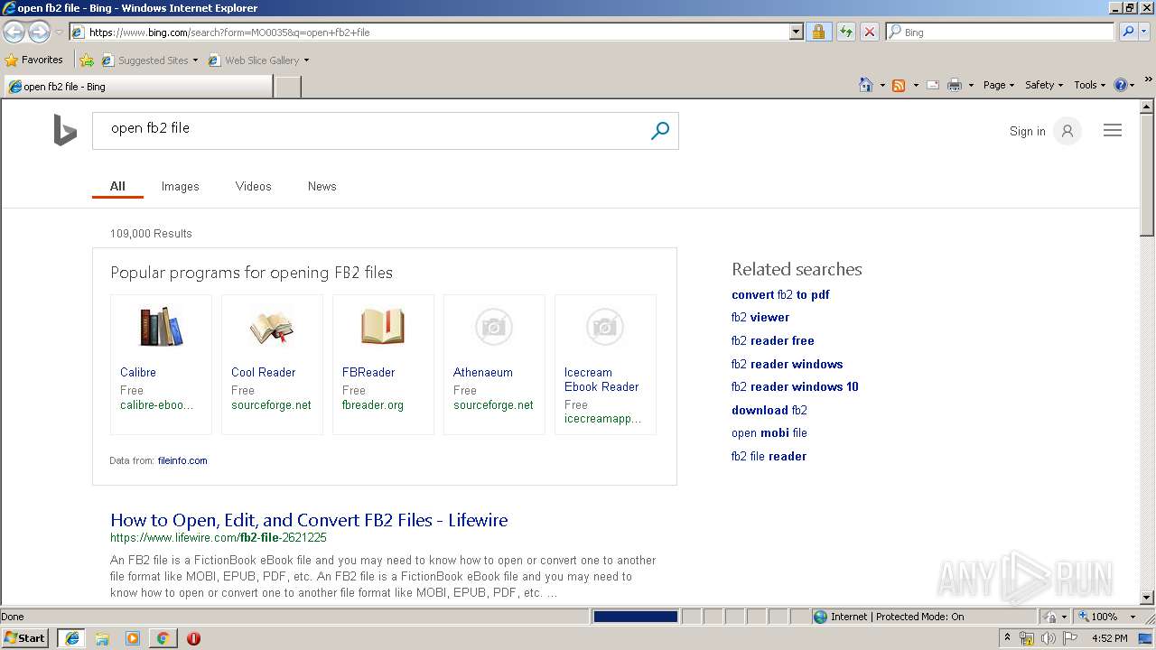The height and width of the screenshot is (650, 1156).
Task: Open the Tools menu dropdown
Action: click(1089, 85)
